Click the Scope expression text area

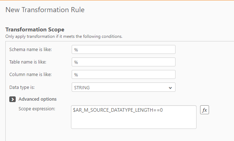pyautogui.click(x=134, y=117)
